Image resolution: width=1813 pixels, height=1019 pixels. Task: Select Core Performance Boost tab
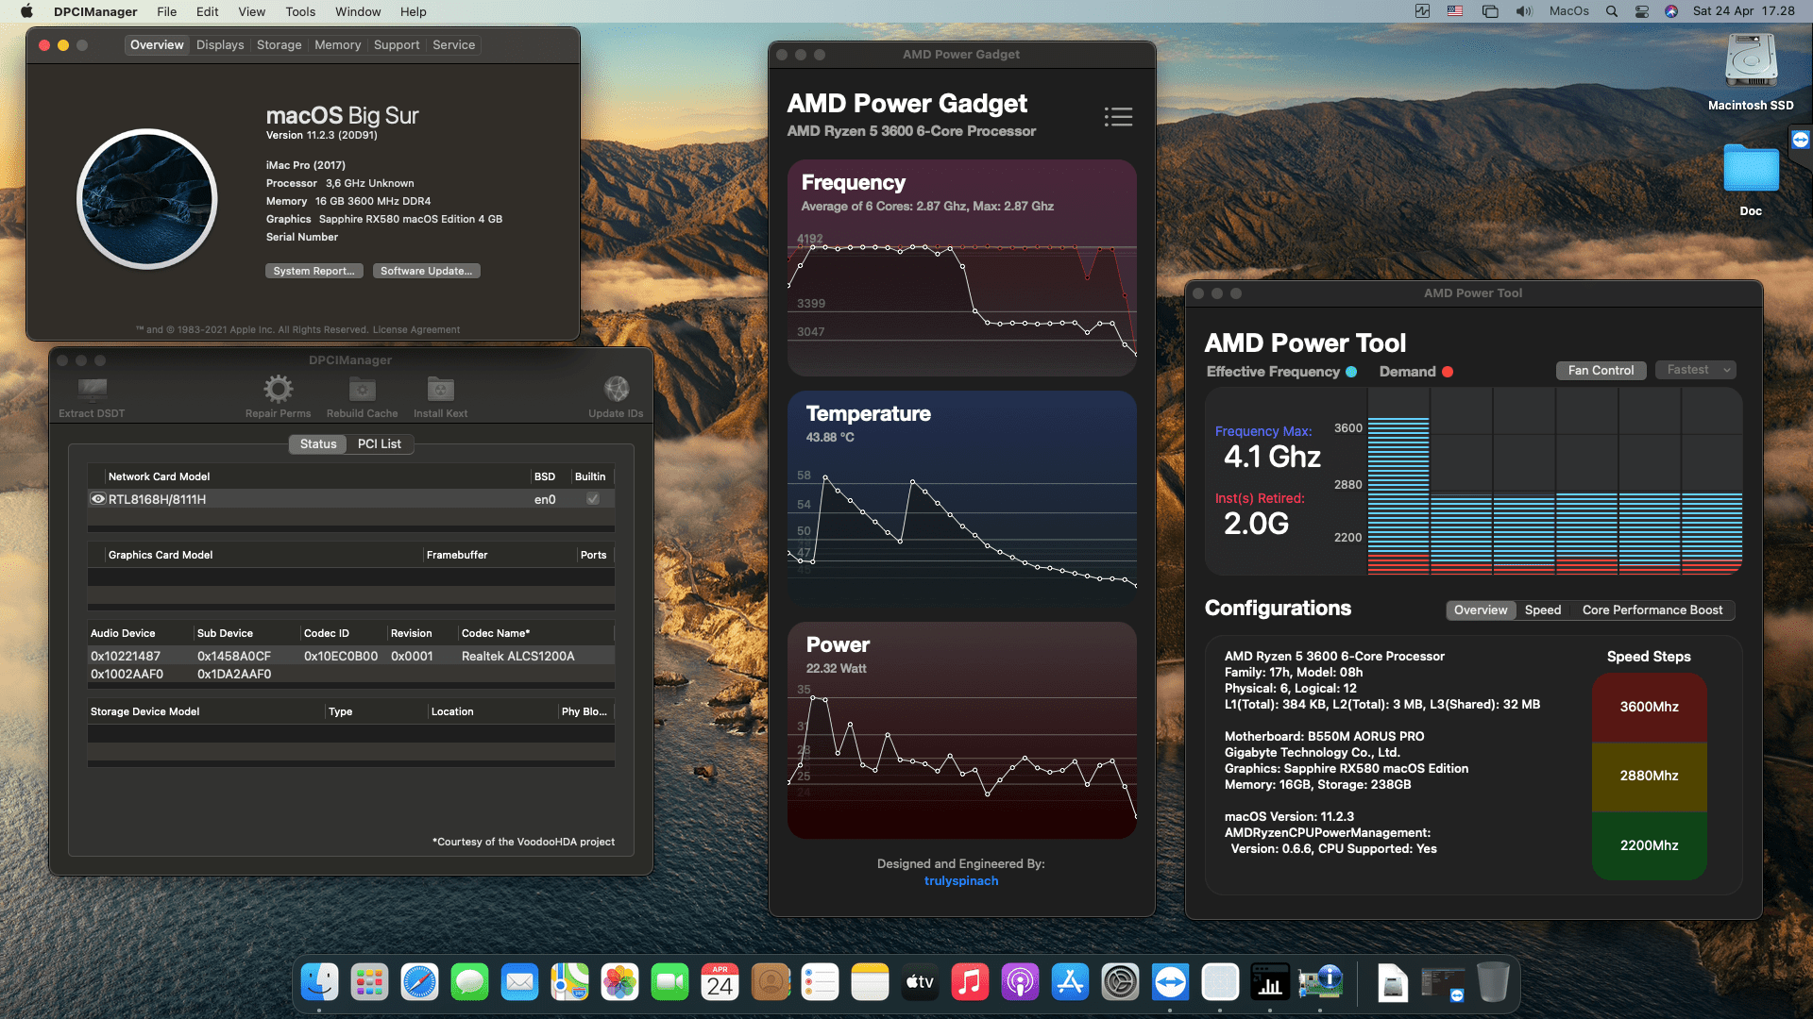point(1652,610)
